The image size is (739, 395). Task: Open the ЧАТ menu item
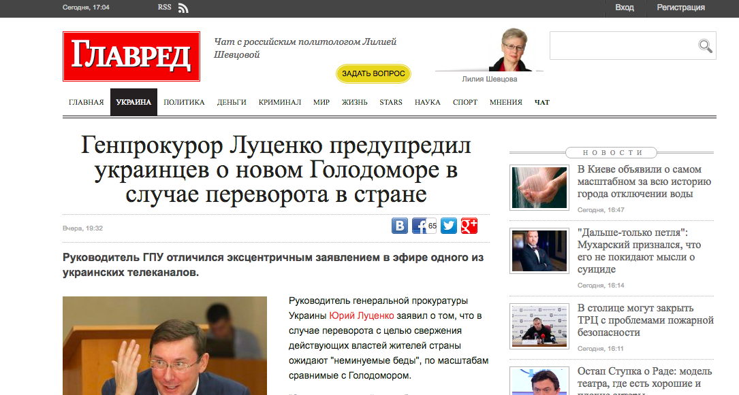(x=542, y=102)
